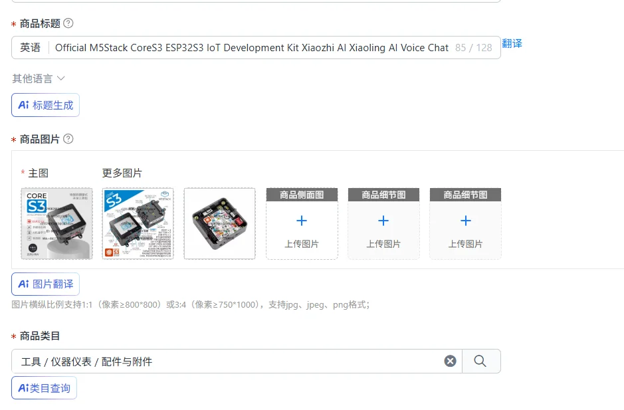
Task: Click the 更多图片 label
Action: [122, 173]
